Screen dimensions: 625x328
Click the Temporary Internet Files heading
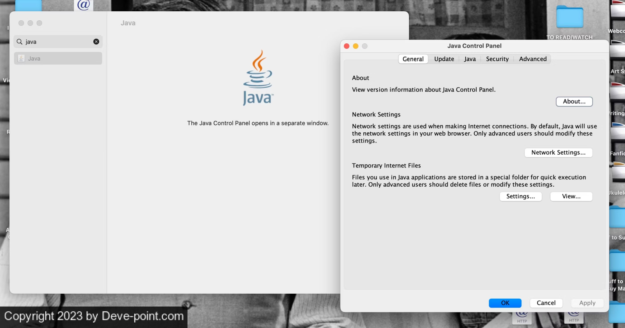tap(386, 166)
